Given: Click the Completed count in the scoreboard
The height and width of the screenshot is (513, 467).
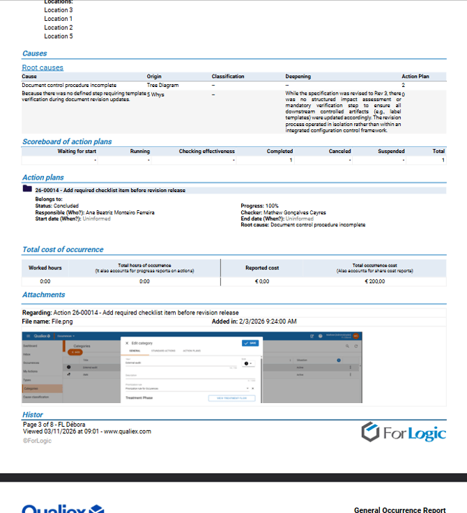Looking at the screenshot, I should click(x=291, y=160).
